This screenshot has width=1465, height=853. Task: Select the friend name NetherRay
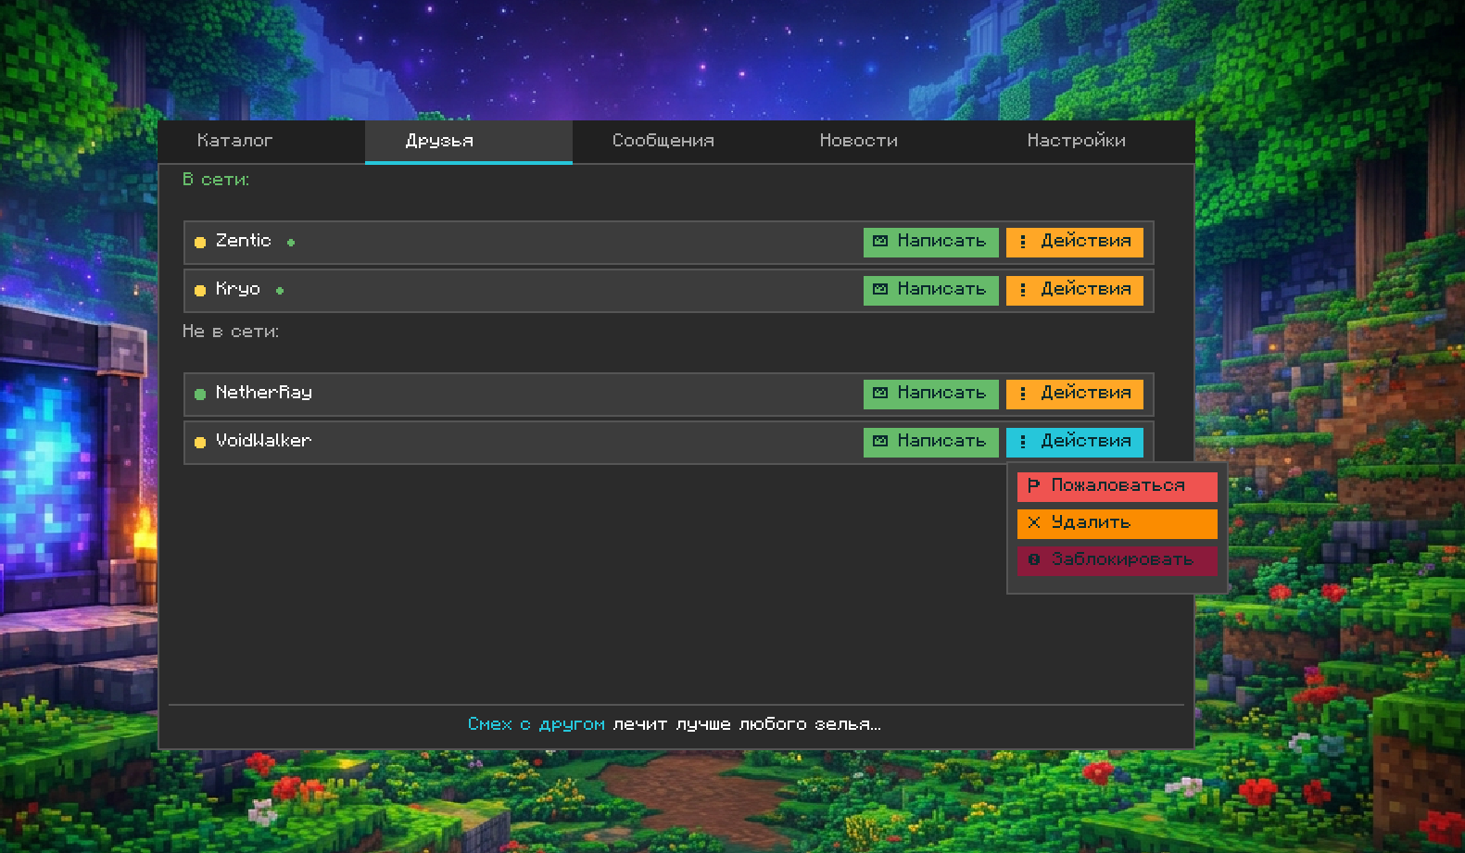[264, 393]
